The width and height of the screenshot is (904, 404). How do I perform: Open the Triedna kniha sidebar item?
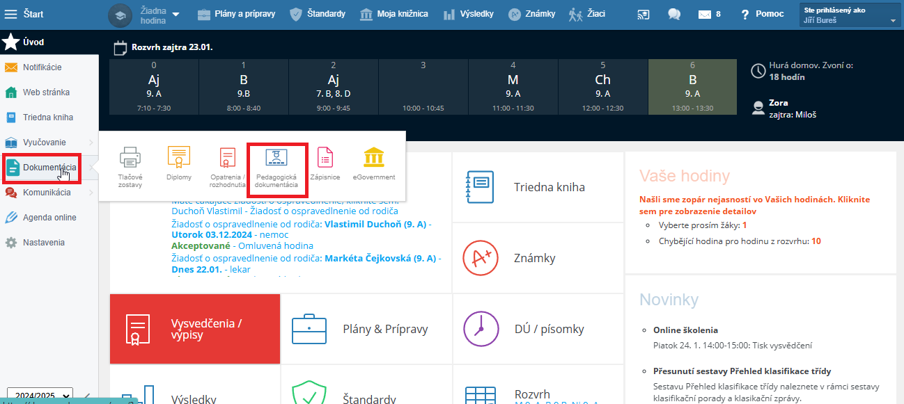47,118
